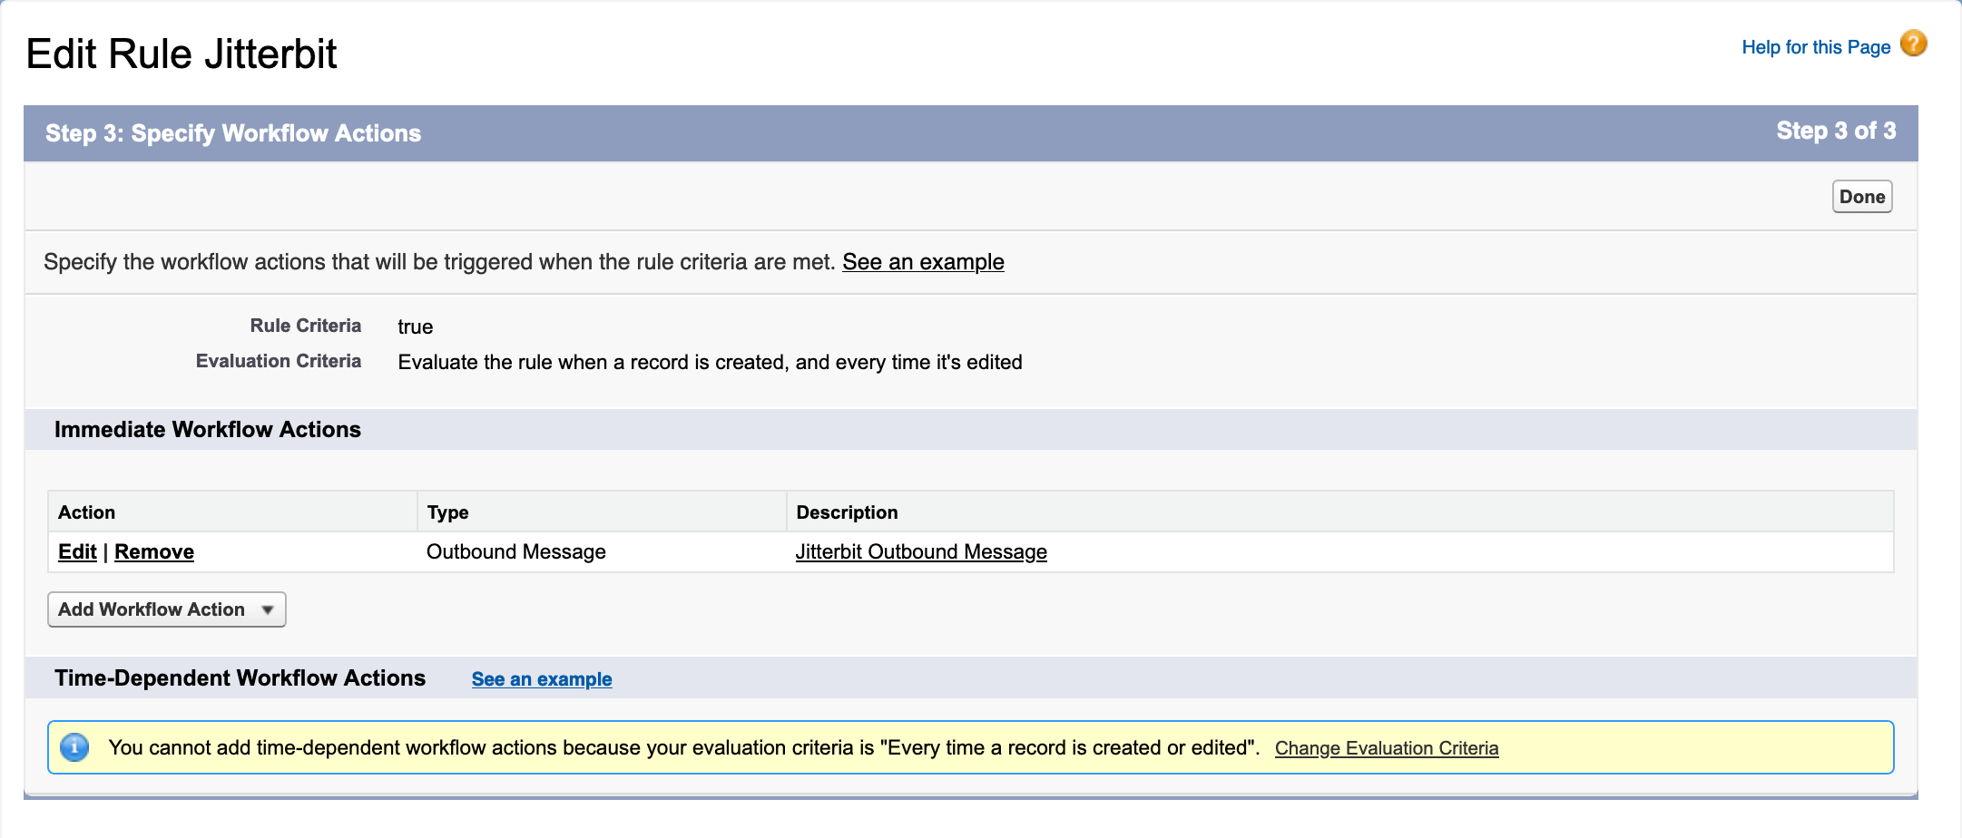Image resolution: width=1962 pixels, height=838 pixels.
Task: Click the blue info icon in the warning banner
Action: point(76,746)
